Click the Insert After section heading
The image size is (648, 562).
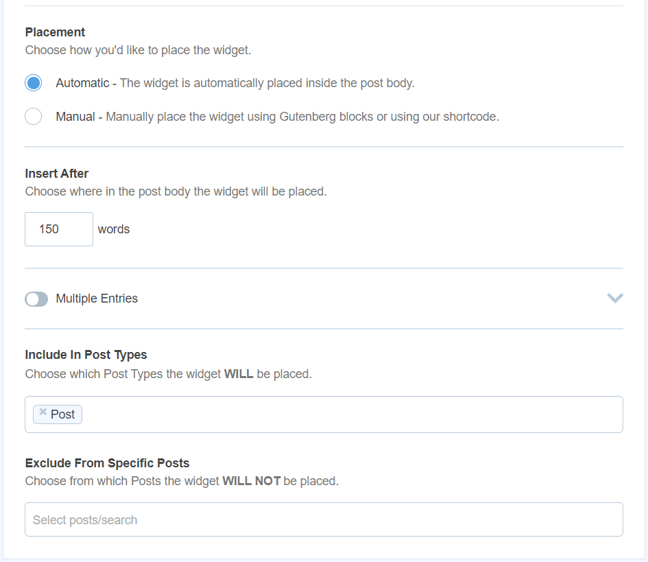[57, 174]
